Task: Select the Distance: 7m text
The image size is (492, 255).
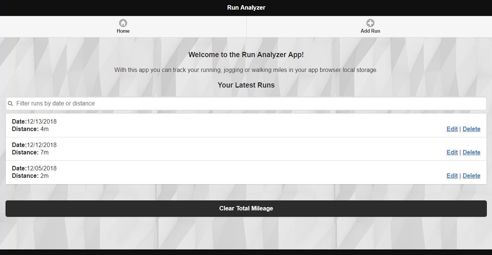Action: pyautogui.click(x=30, y=153)
